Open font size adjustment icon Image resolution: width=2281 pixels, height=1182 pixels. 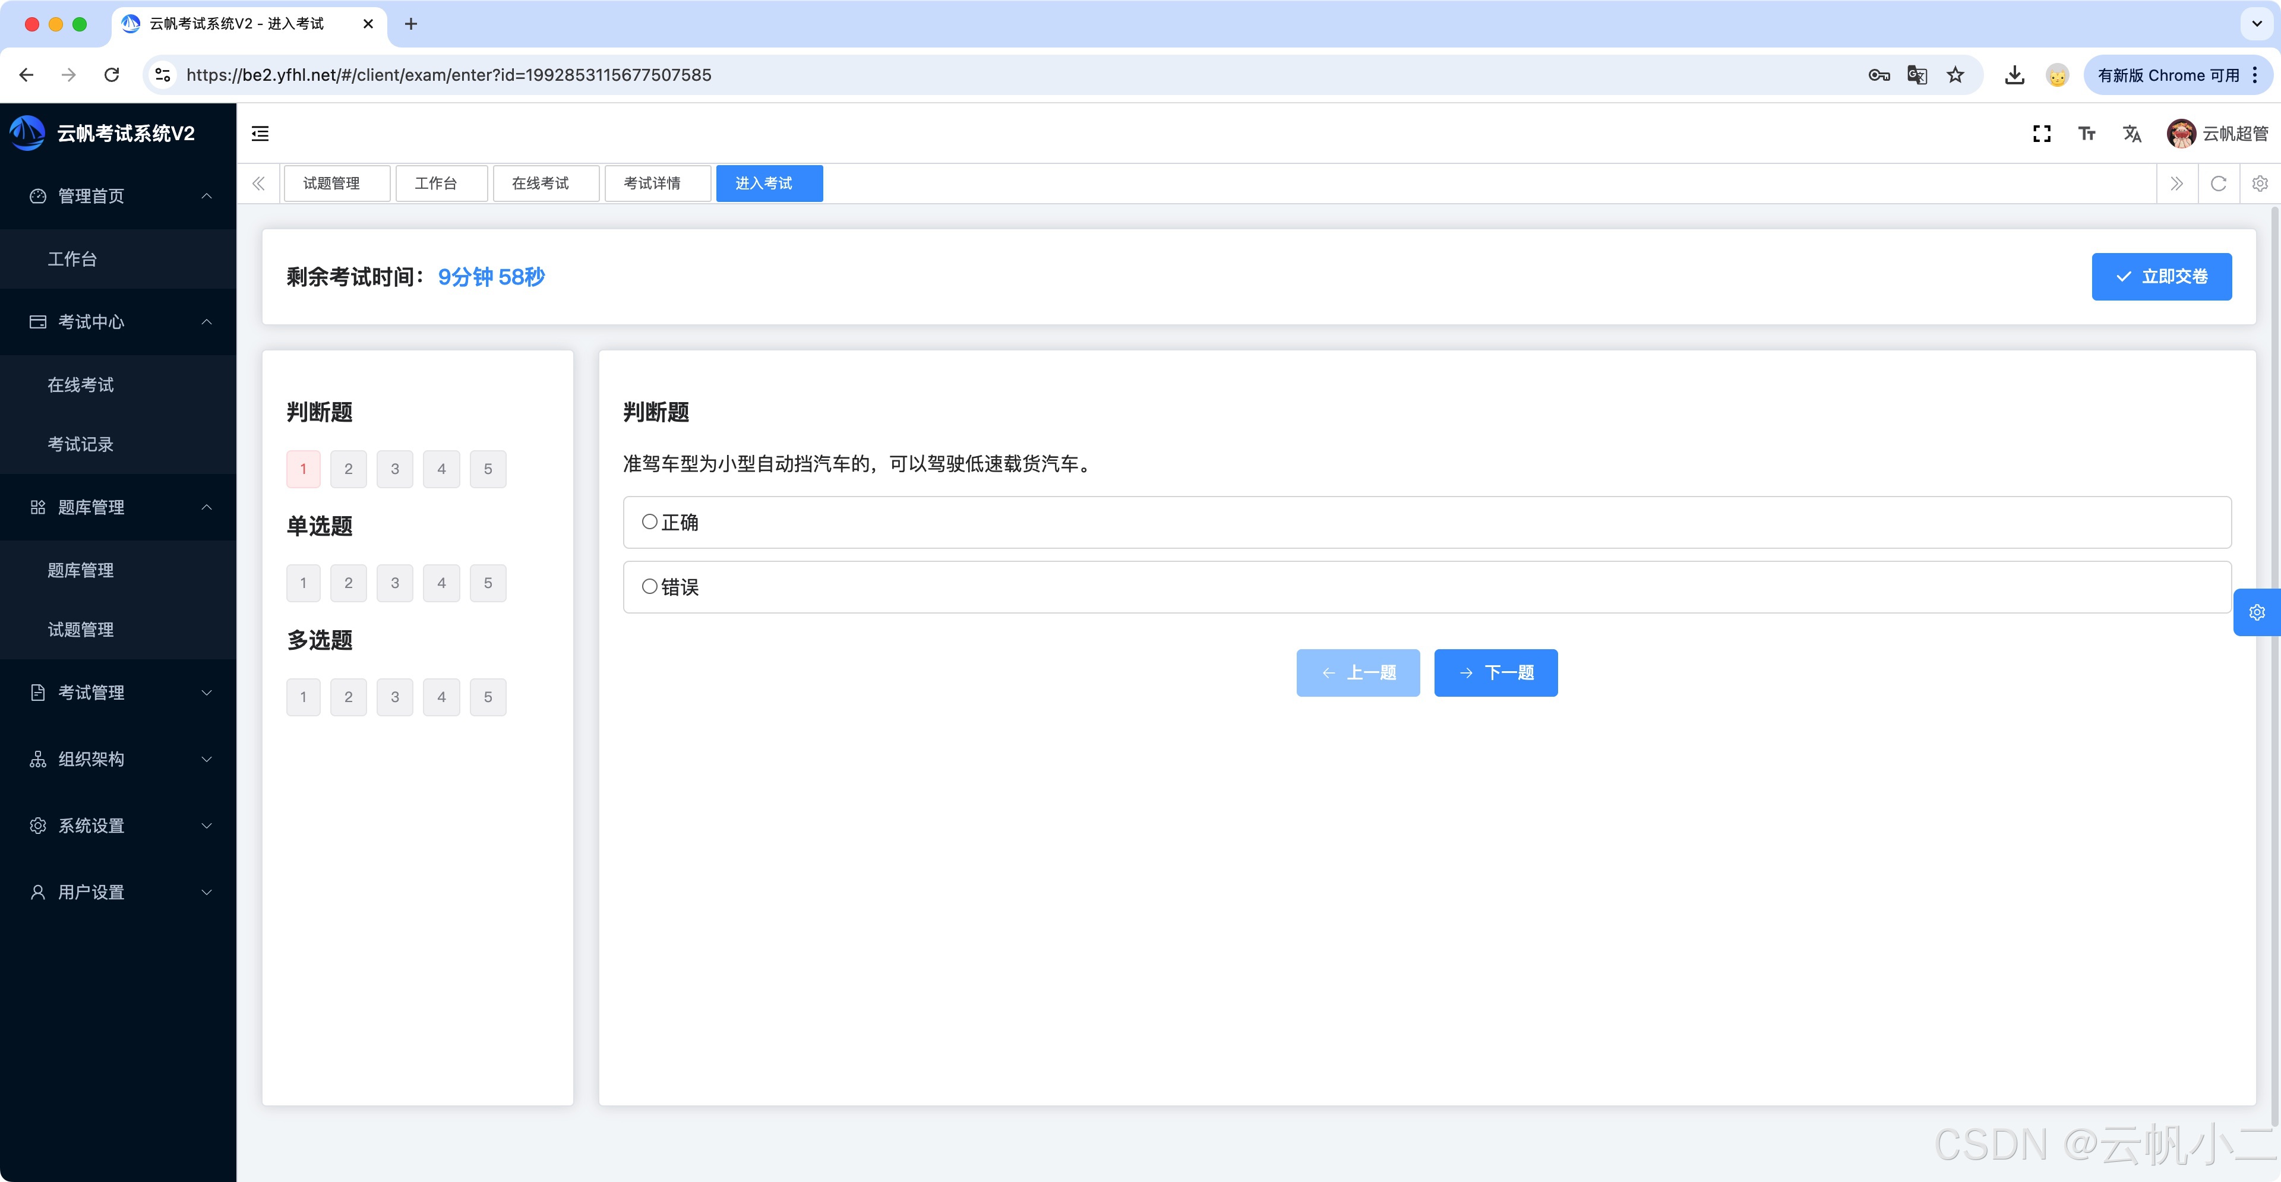tap(2087, 134)
